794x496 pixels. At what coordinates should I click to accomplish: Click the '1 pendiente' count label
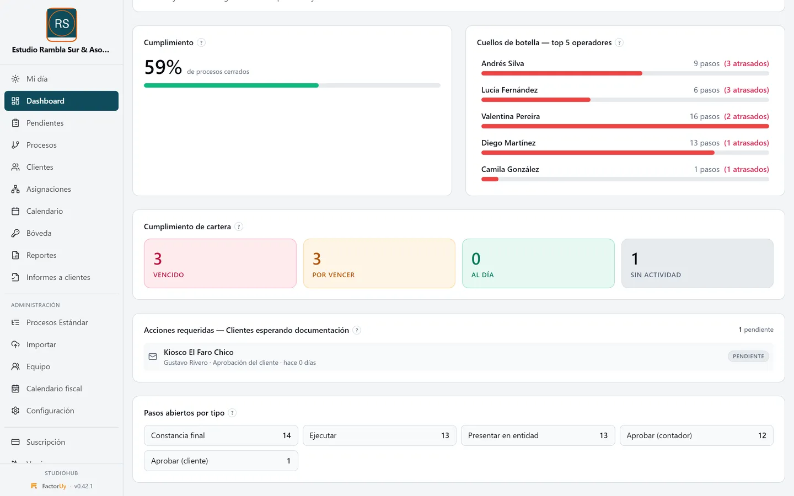(x=756, y=330)
